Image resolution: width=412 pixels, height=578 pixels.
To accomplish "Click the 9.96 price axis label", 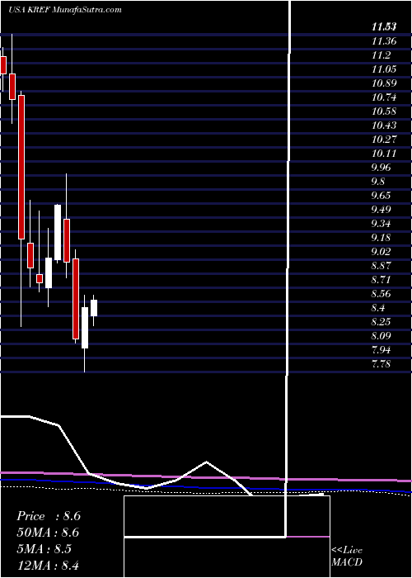I will pyautogui.click(x=382, y=168).
